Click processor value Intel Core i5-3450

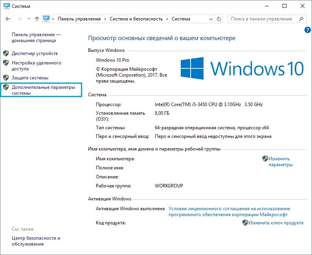coord(209,105)
